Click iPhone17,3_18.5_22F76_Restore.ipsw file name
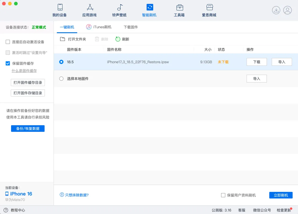The width and height of the screenshot is (298, 214). [138, 62]
